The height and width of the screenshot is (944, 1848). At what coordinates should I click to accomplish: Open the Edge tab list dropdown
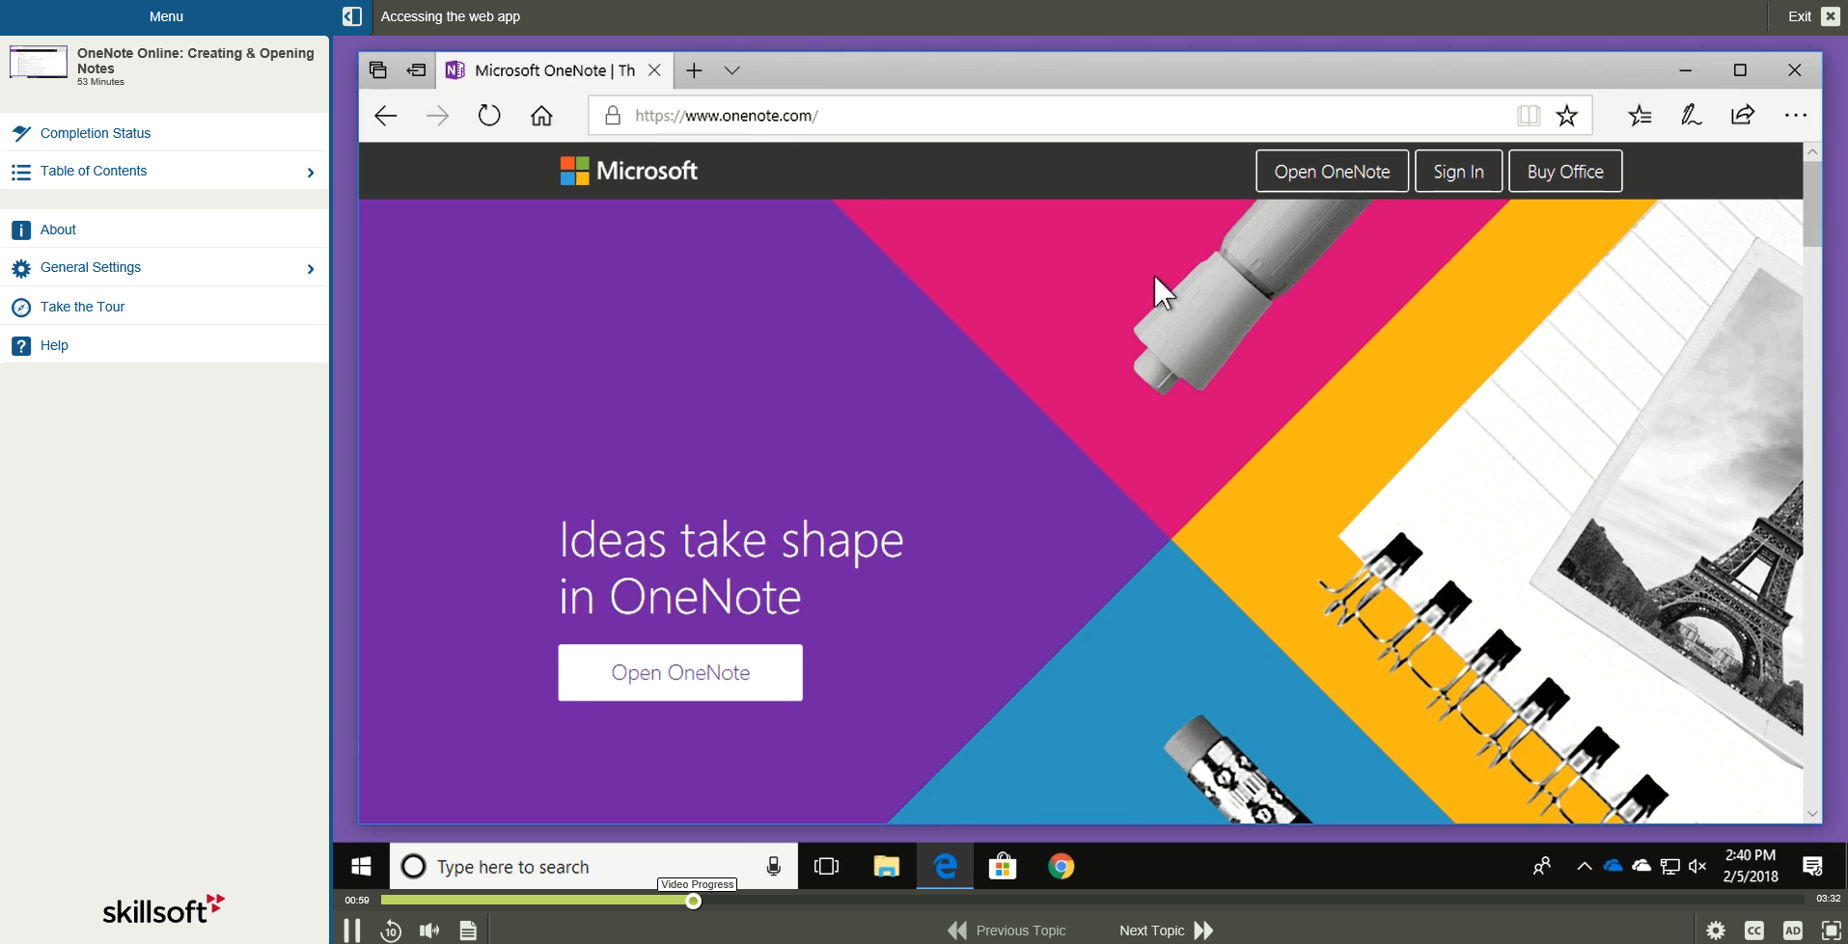point(732,70)
